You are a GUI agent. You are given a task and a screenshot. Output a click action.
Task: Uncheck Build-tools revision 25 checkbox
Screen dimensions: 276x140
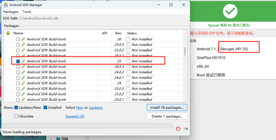pyautogui.click(x=18, y=61)
